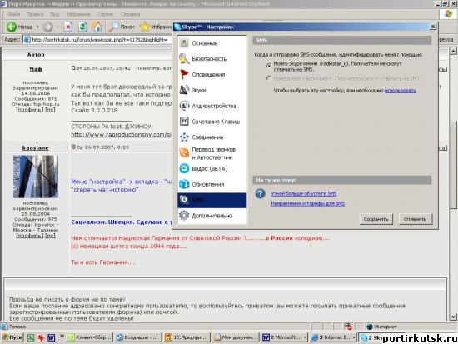Switch to Клиент-Сбер taskbar window
Screen dimensions: 458x344
89,337
